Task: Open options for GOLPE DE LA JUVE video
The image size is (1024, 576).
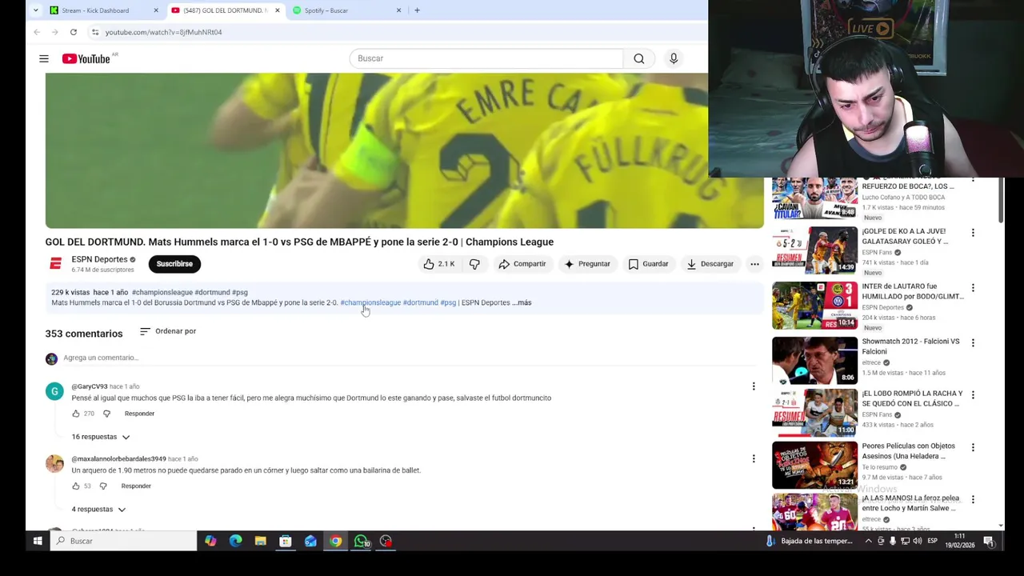Action: click(x=973, y=233)
